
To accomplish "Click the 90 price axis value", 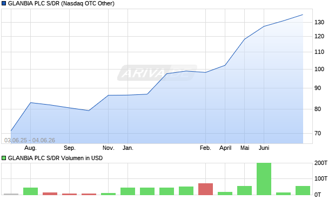I will 318,88.
